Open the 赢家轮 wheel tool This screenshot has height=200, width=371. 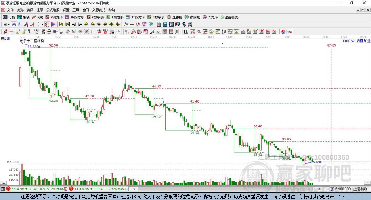click(x=192, y=17)
